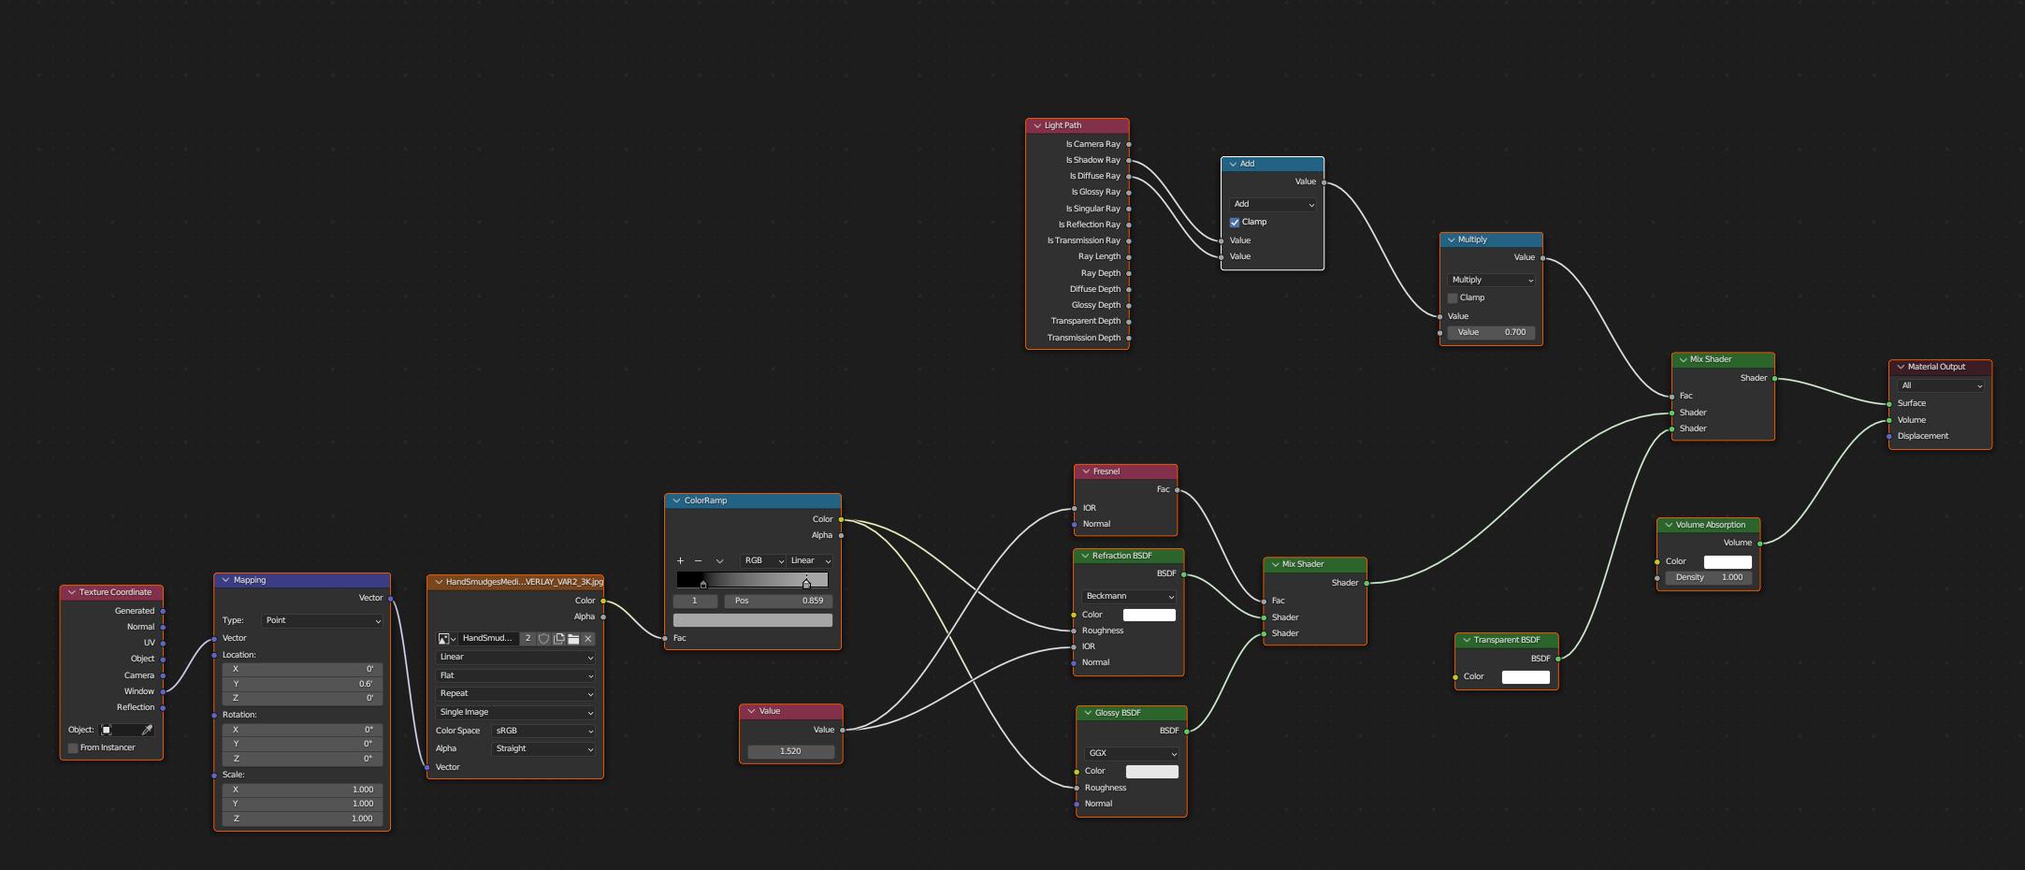
Task: Open the image browser thumbnail in the texture node
Action: pos(443,639)
